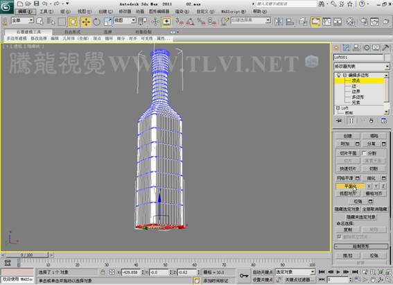The image size is (393, 285).
Task: Redo the action with the redo arrow
Action: (57, 3)
